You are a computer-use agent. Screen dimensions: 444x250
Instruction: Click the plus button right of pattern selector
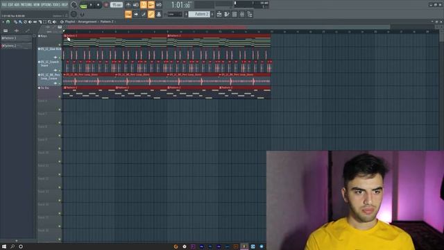212,14
